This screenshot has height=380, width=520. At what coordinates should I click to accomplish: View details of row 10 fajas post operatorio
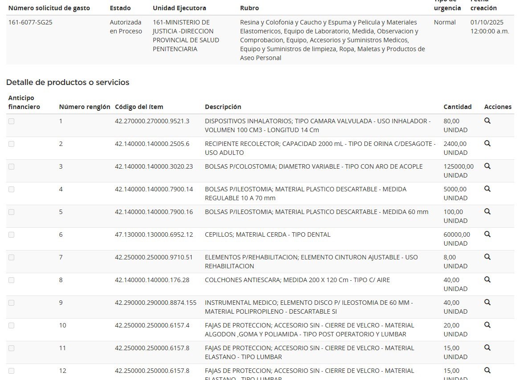pyautogui.click(x=487, y=325)
